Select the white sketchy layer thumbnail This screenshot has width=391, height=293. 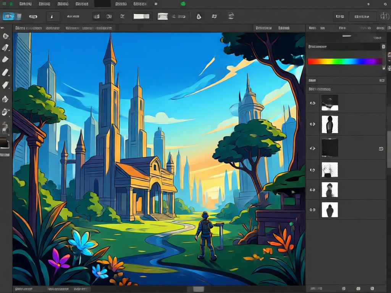(330, 170)
